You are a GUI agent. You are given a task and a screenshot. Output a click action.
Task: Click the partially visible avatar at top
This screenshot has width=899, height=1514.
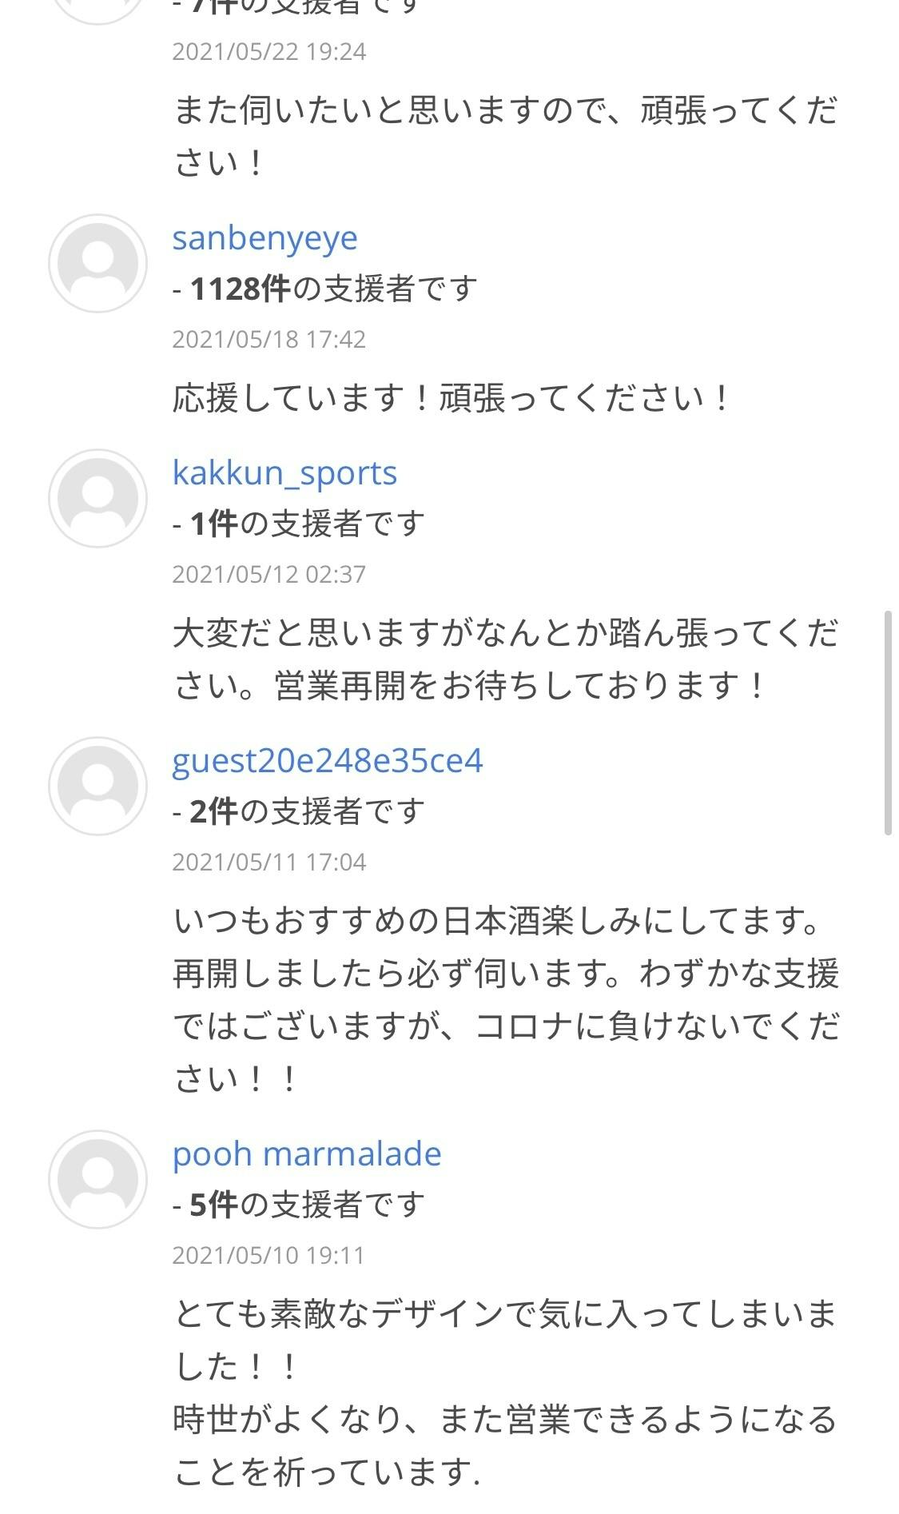click(x=97, y=10)
